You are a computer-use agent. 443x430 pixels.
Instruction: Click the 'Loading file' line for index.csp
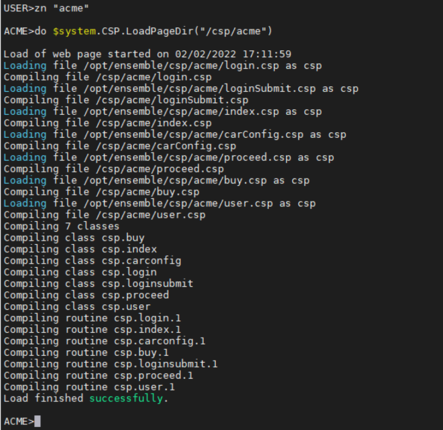coord(162,111)
